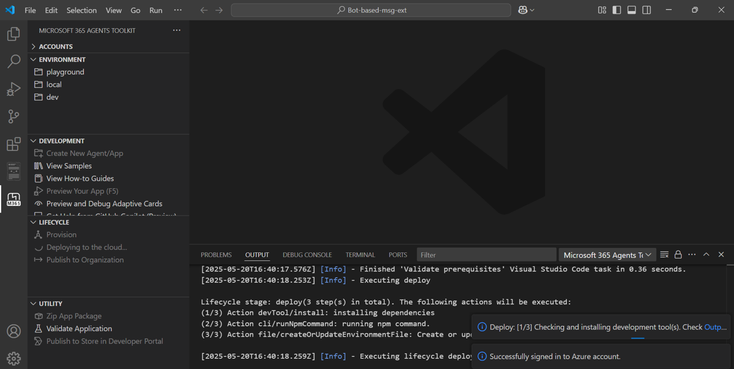Close the bottom panel

point(721,255)
